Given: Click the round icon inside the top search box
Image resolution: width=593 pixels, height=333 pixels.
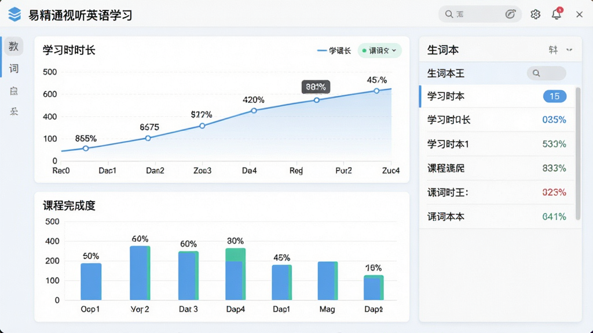Looking at the screenshot, I should click(x=510, y=14).
